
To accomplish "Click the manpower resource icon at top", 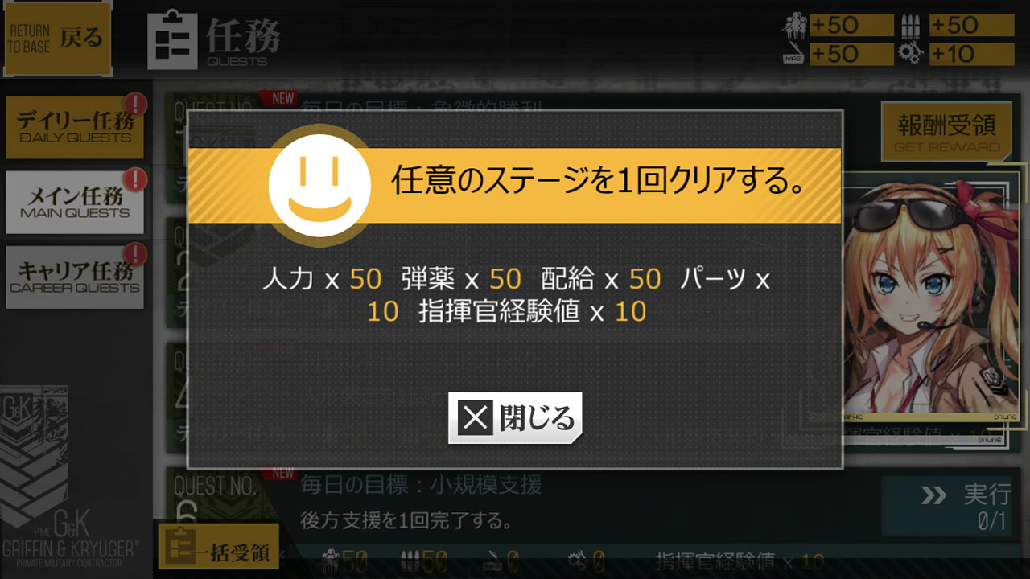I will (794, 26).
